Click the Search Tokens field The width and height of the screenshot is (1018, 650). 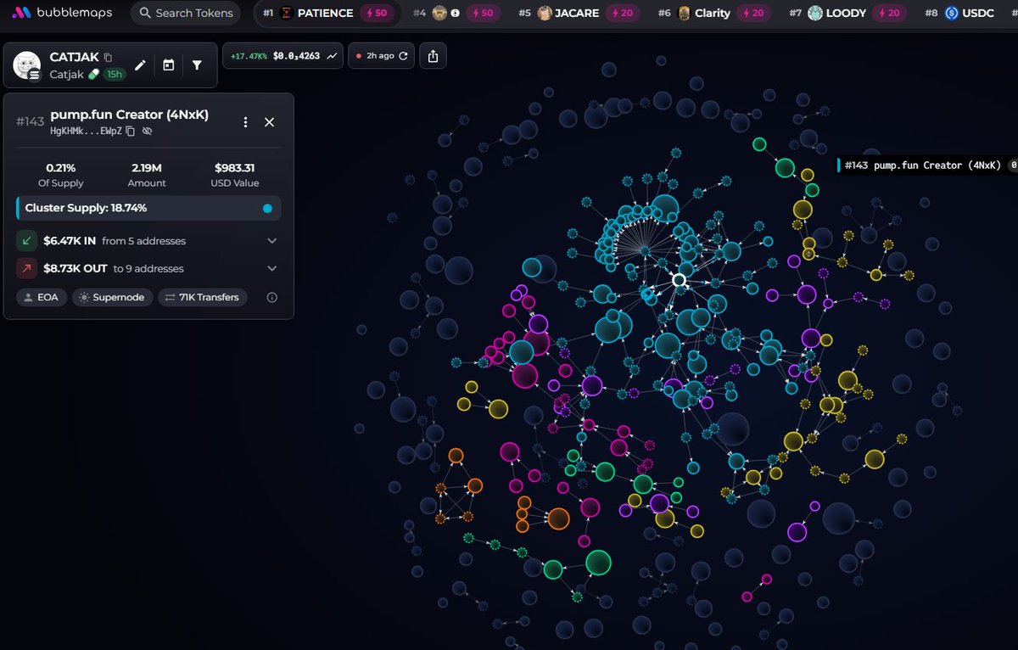(186, 13)
